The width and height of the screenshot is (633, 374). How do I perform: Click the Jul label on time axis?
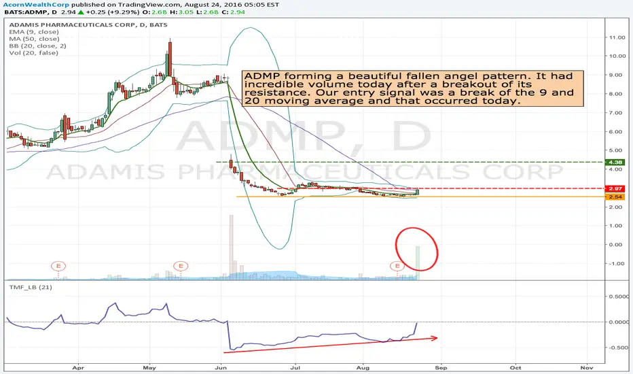(x=295, y=367)
